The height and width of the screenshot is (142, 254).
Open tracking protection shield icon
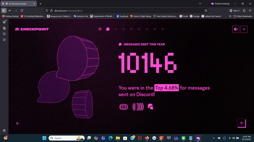(47, 11)
